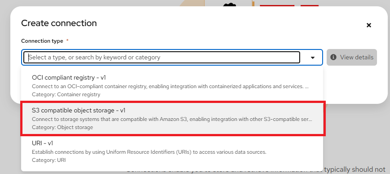Click the Amazon S3 compatible storage description
The height and width of the screenshot is (174, 390).
[x=172, y=119]
